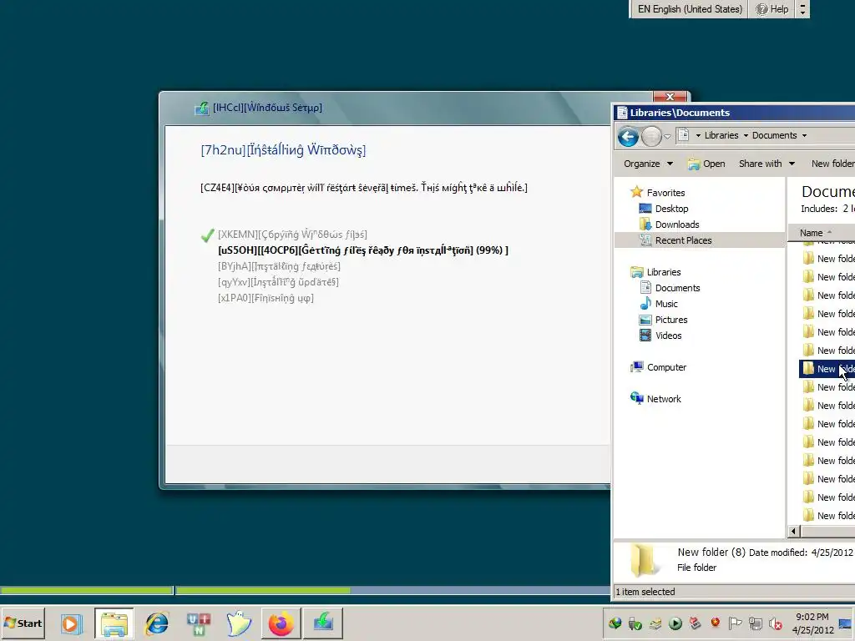855x641 pixels.
Task: Click Libraries in the address bar breadcrumb
Action: click(x=721, y=136)
